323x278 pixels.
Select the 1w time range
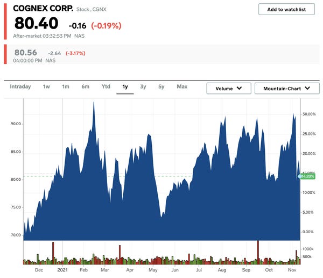pyautogui.click(x=46, y=86)
